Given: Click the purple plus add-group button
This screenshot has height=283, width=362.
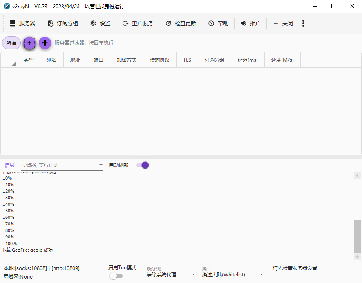Looking at the screenshot, I should [x=29, y=43].
